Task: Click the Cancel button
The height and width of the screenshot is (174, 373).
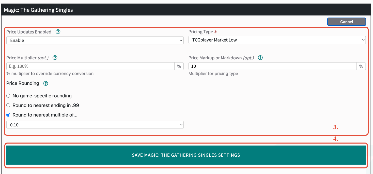Action: pyautogui.click(x=347, y=22)
